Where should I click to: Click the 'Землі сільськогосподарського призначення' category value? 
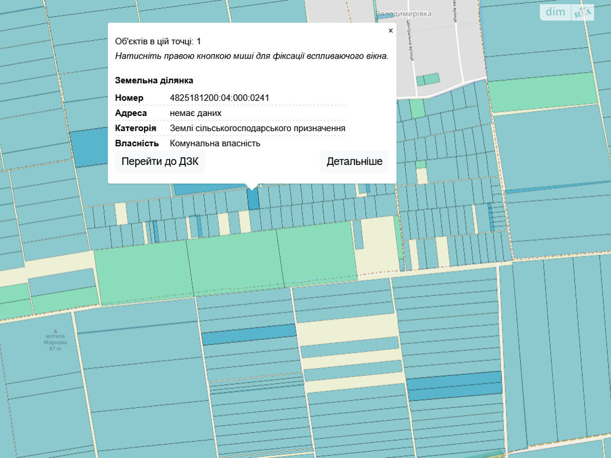point(257,128)
